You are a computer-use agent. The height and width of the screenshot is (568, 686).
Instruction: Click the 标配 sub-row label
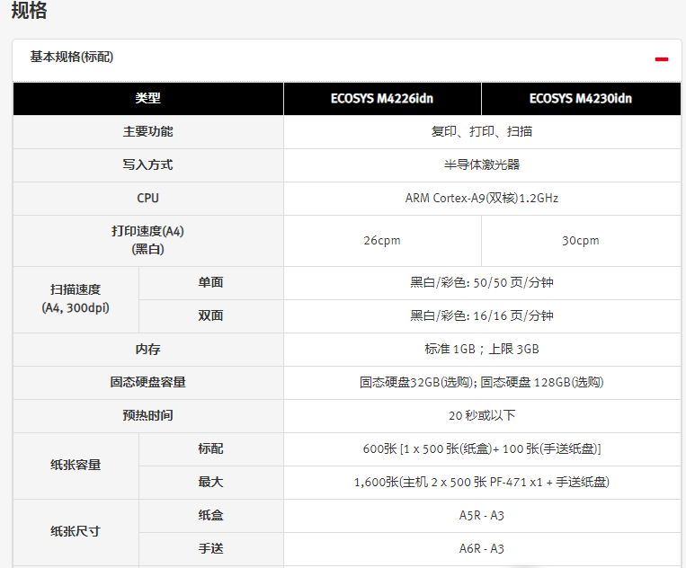pos(211,448)
